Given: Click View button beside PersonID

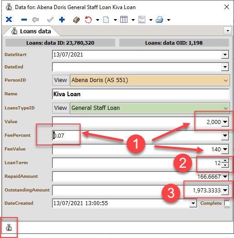Looking at the screenshot, I should [61, 80].
